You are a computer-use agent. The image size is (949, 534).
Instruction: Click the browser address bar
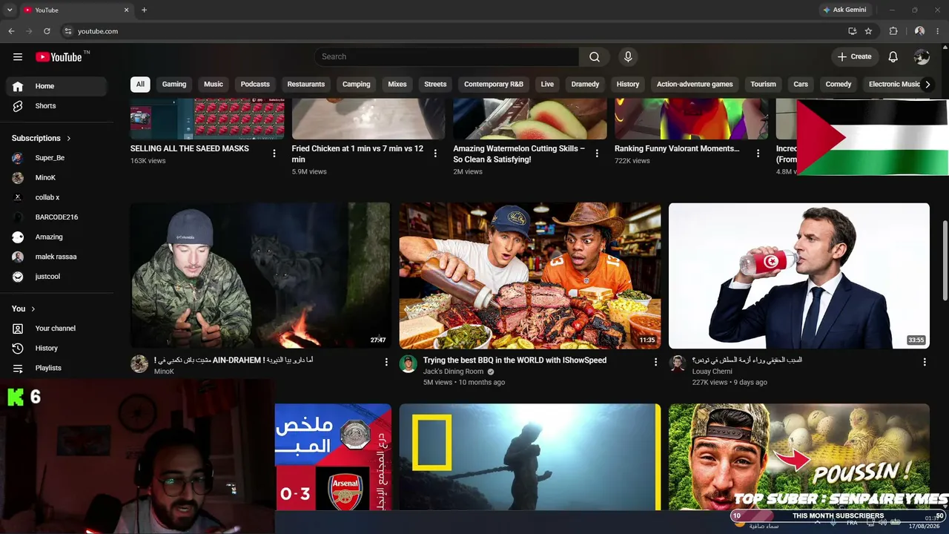452,31
